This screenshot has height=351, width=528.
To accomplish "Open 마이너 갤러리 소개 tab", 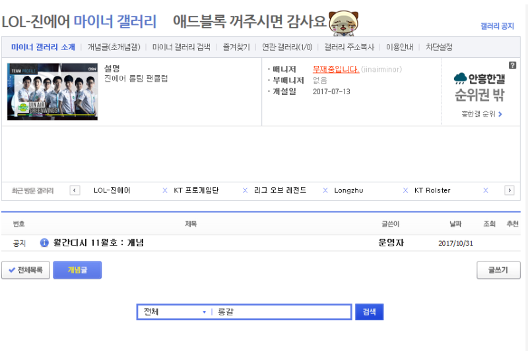I will tap(43, 47).
